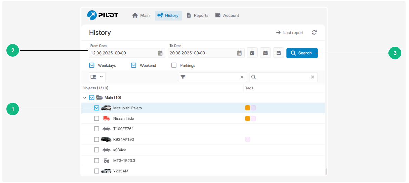
Task: Click the middle date preset calendar button
Action: [265, 53]
